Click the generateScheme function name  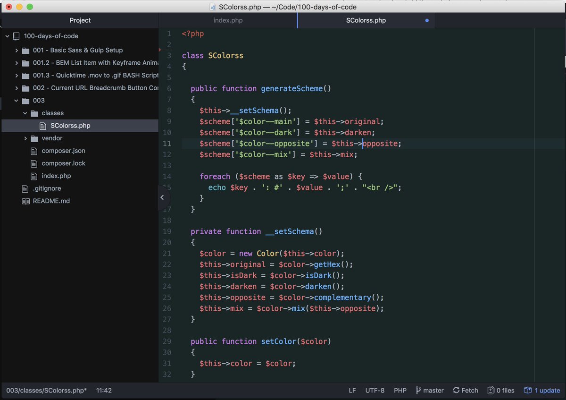coord(292,88)
